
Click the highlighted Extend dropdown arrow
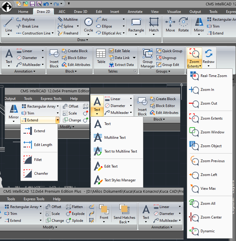point(58,120)
